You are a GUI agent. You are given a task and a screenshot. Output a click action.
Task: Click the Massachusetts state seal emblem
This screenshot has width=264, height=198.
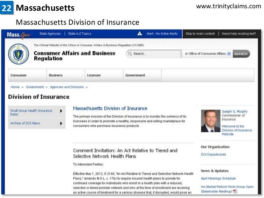point(19,54)
